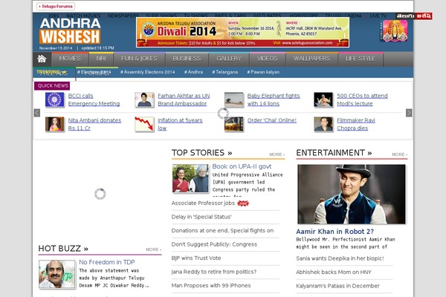
Task: Open Book on UPA-II govt headline
Action: click(x=242, y=166)
